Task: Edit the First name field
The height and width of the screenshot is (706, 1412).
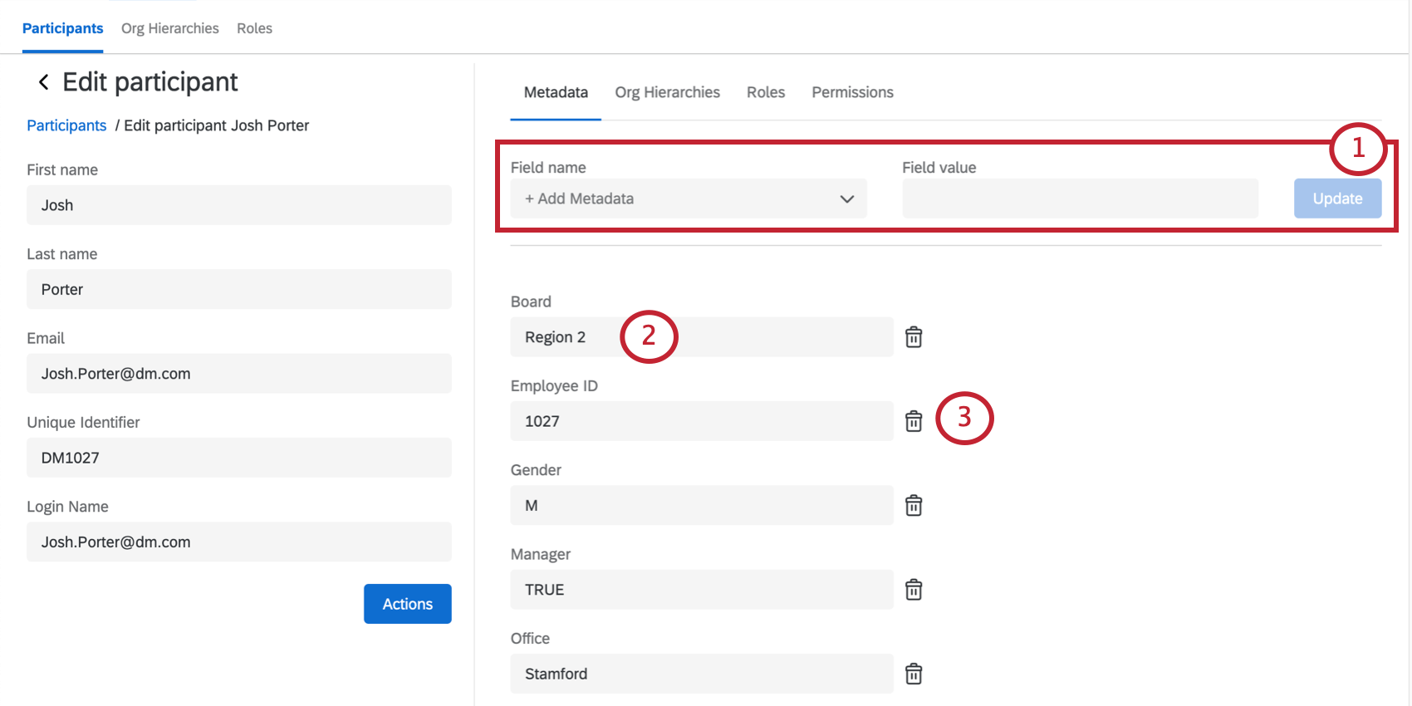Action: pyautogui.click(x=238, y=205)
